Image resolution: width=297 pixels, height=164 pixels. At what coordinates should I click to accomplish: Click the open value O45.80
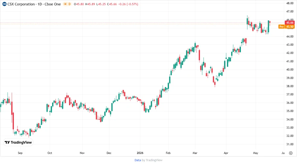pyautogui.click(x=79, y=4)
